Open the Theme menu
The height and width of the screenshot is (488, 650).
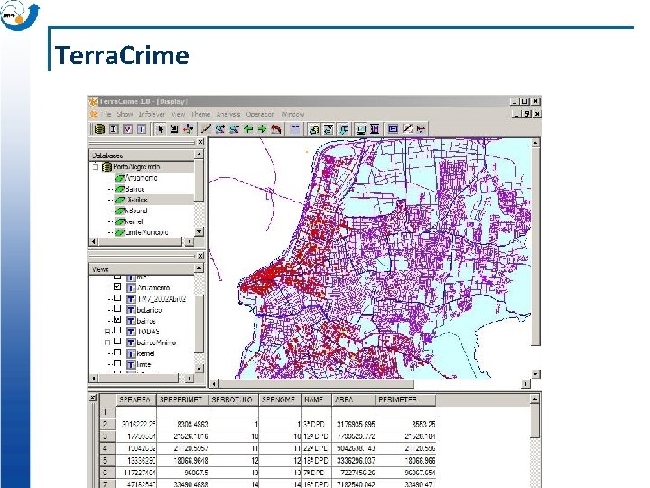(200, 115)
